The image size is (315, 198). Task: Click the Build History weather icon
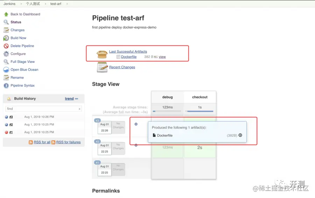pos(9,98)
